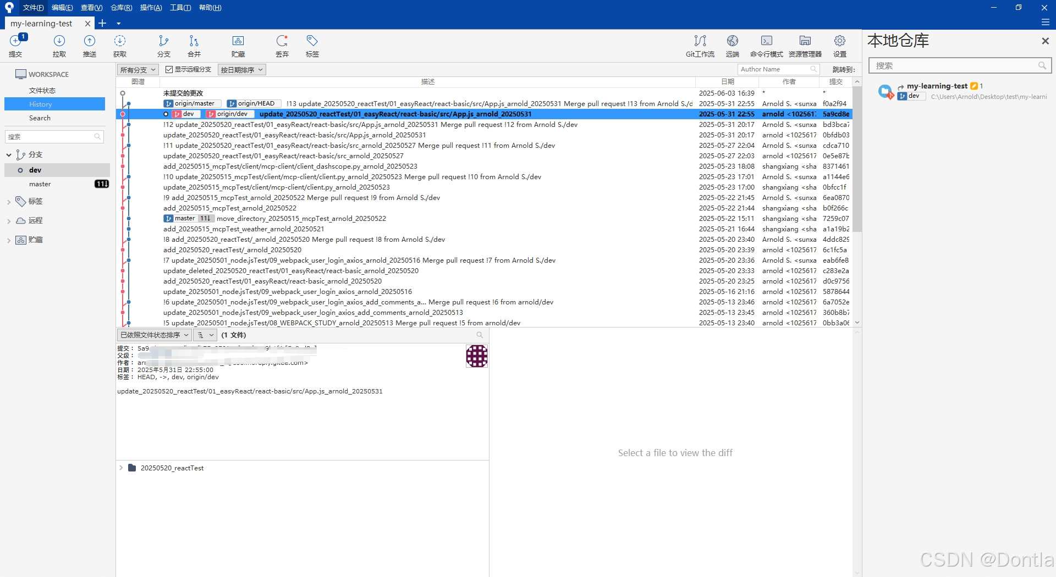Click the 推送 (Push) icon

pyautogui.click(x=89, y=46)
